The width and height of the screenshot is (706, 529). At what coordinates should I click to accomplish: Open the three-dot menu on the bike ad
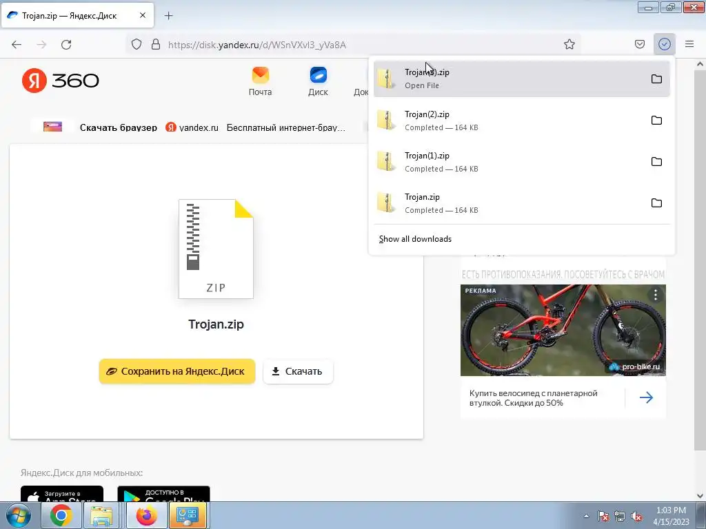[x=656, y=295]
